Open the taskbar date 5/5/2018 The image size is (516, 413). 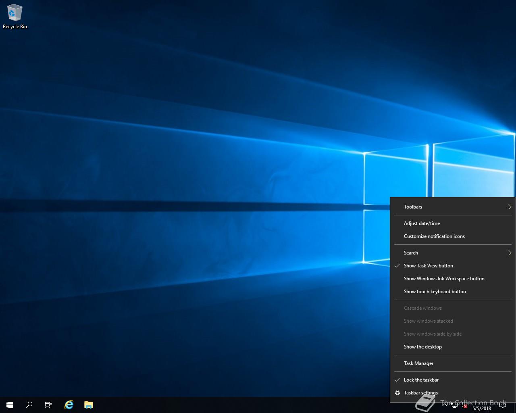pos(482,408)
